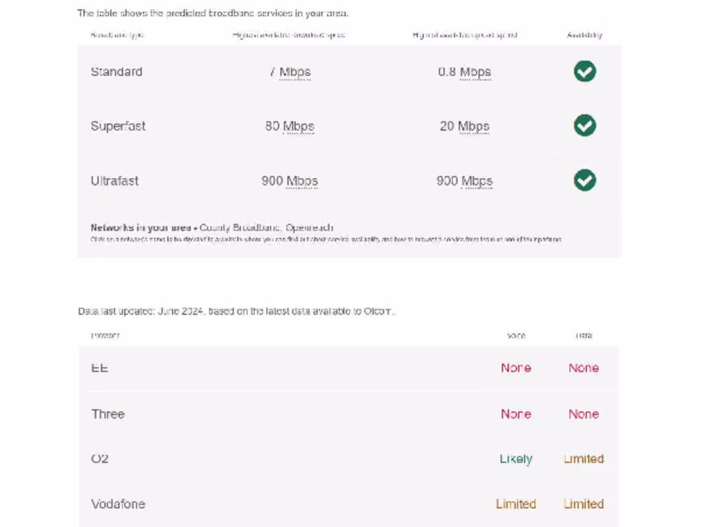Open the Openreach network link
The width and height of the screenshot is (703, 527).
coord(310,227)
